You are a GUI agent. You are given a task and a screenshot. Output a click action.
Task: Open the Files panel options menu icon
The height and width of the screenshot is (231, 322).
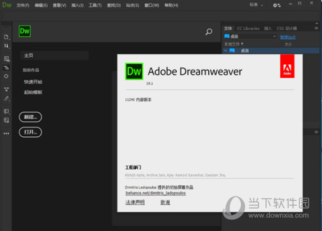point(317,28)
